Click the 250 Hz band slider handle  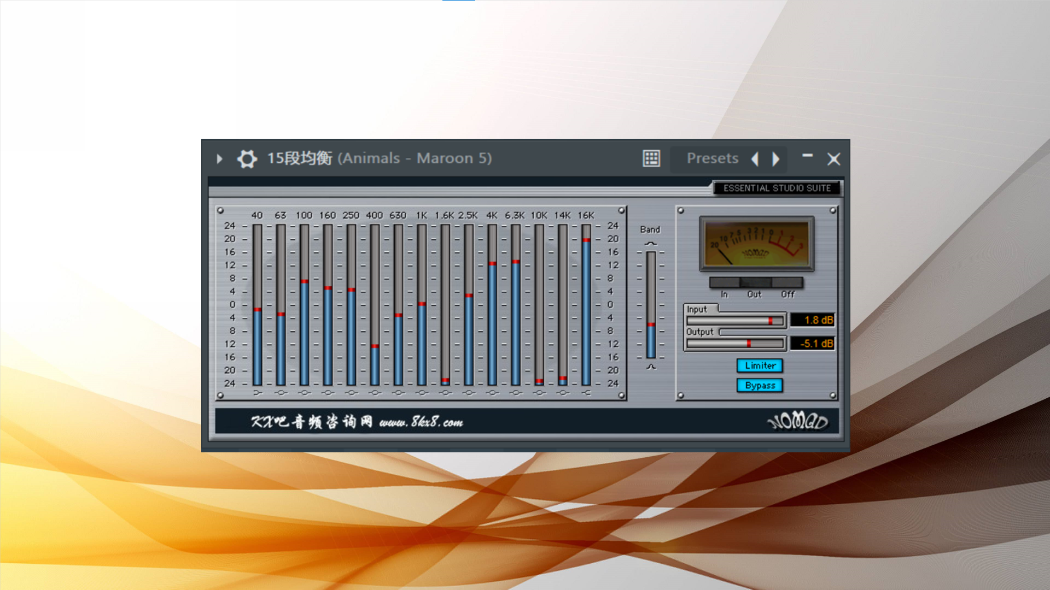(x=352, y=290)
